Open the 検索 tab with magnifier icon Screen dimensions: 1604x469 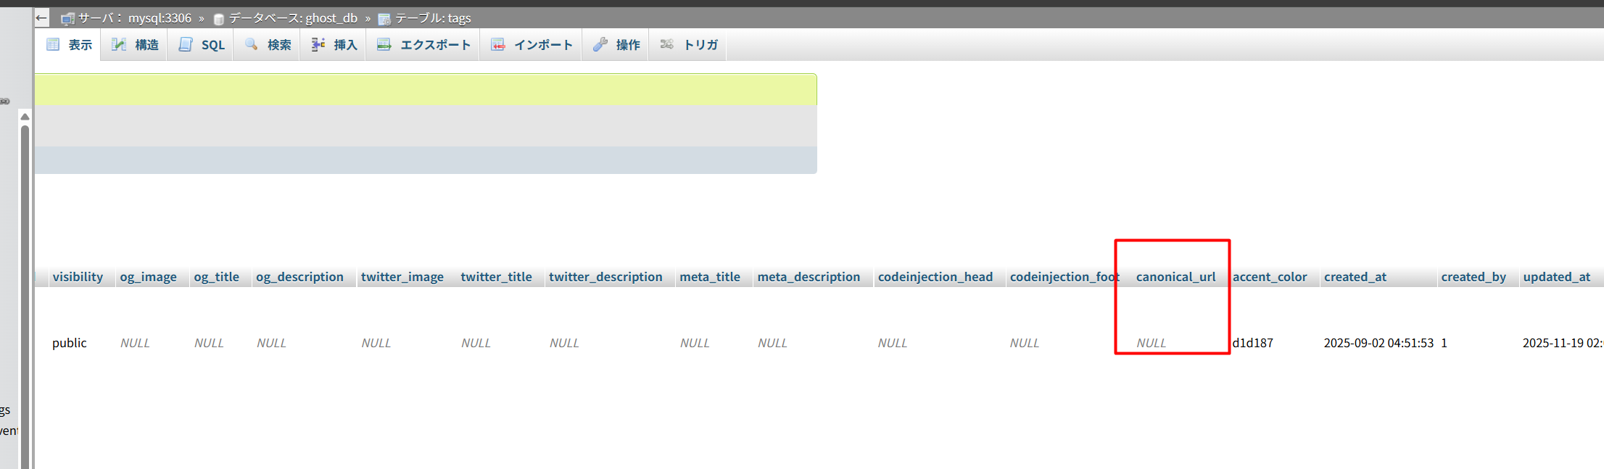[x=268, y=45]
